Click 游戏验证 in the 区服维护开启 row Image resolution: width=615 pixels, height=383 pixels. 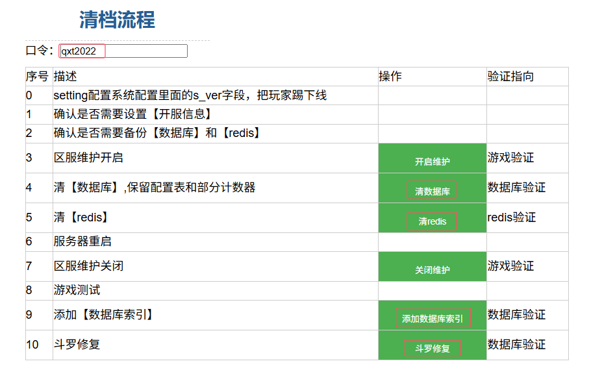(x=510, y=158)
